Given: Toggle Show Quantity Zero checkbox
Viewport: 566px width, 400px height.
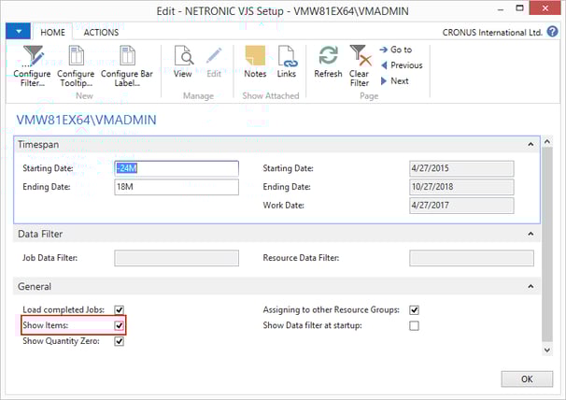Looking at the screenshot, I should click(x=120, y=341).
